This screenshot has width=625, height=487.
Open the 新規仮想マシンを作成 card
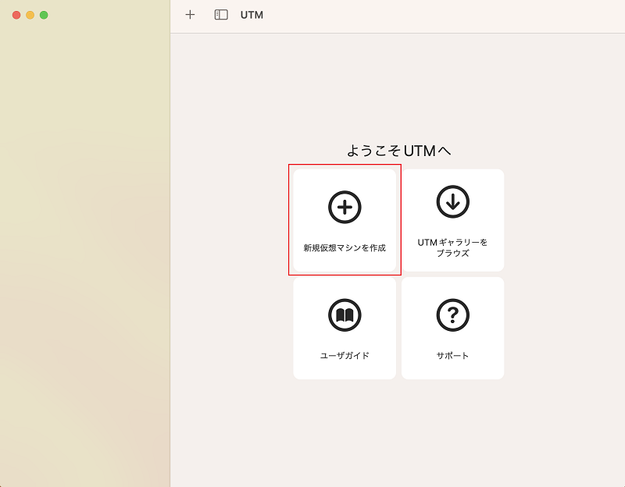tap(345, 220)
